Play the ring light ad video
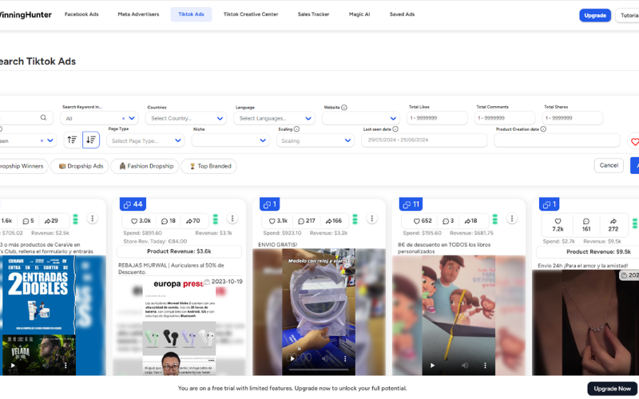 292,358
